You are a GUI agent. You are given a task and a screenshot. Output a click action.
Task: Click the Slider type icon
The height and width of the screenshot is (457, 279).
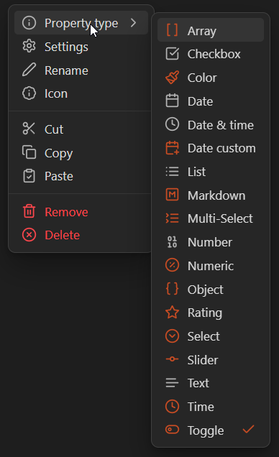pos(172,359)
